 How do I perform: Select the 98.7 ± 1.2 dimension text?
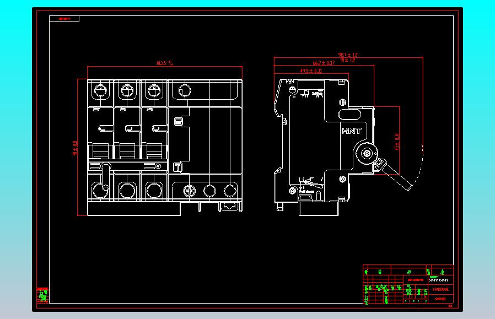[x=348, y=55]
